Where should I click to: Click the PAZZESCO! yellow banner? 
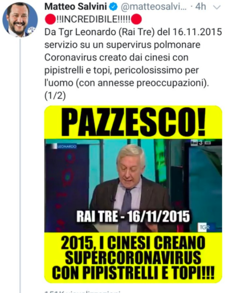pyautogui.click(x=133, y=122)
